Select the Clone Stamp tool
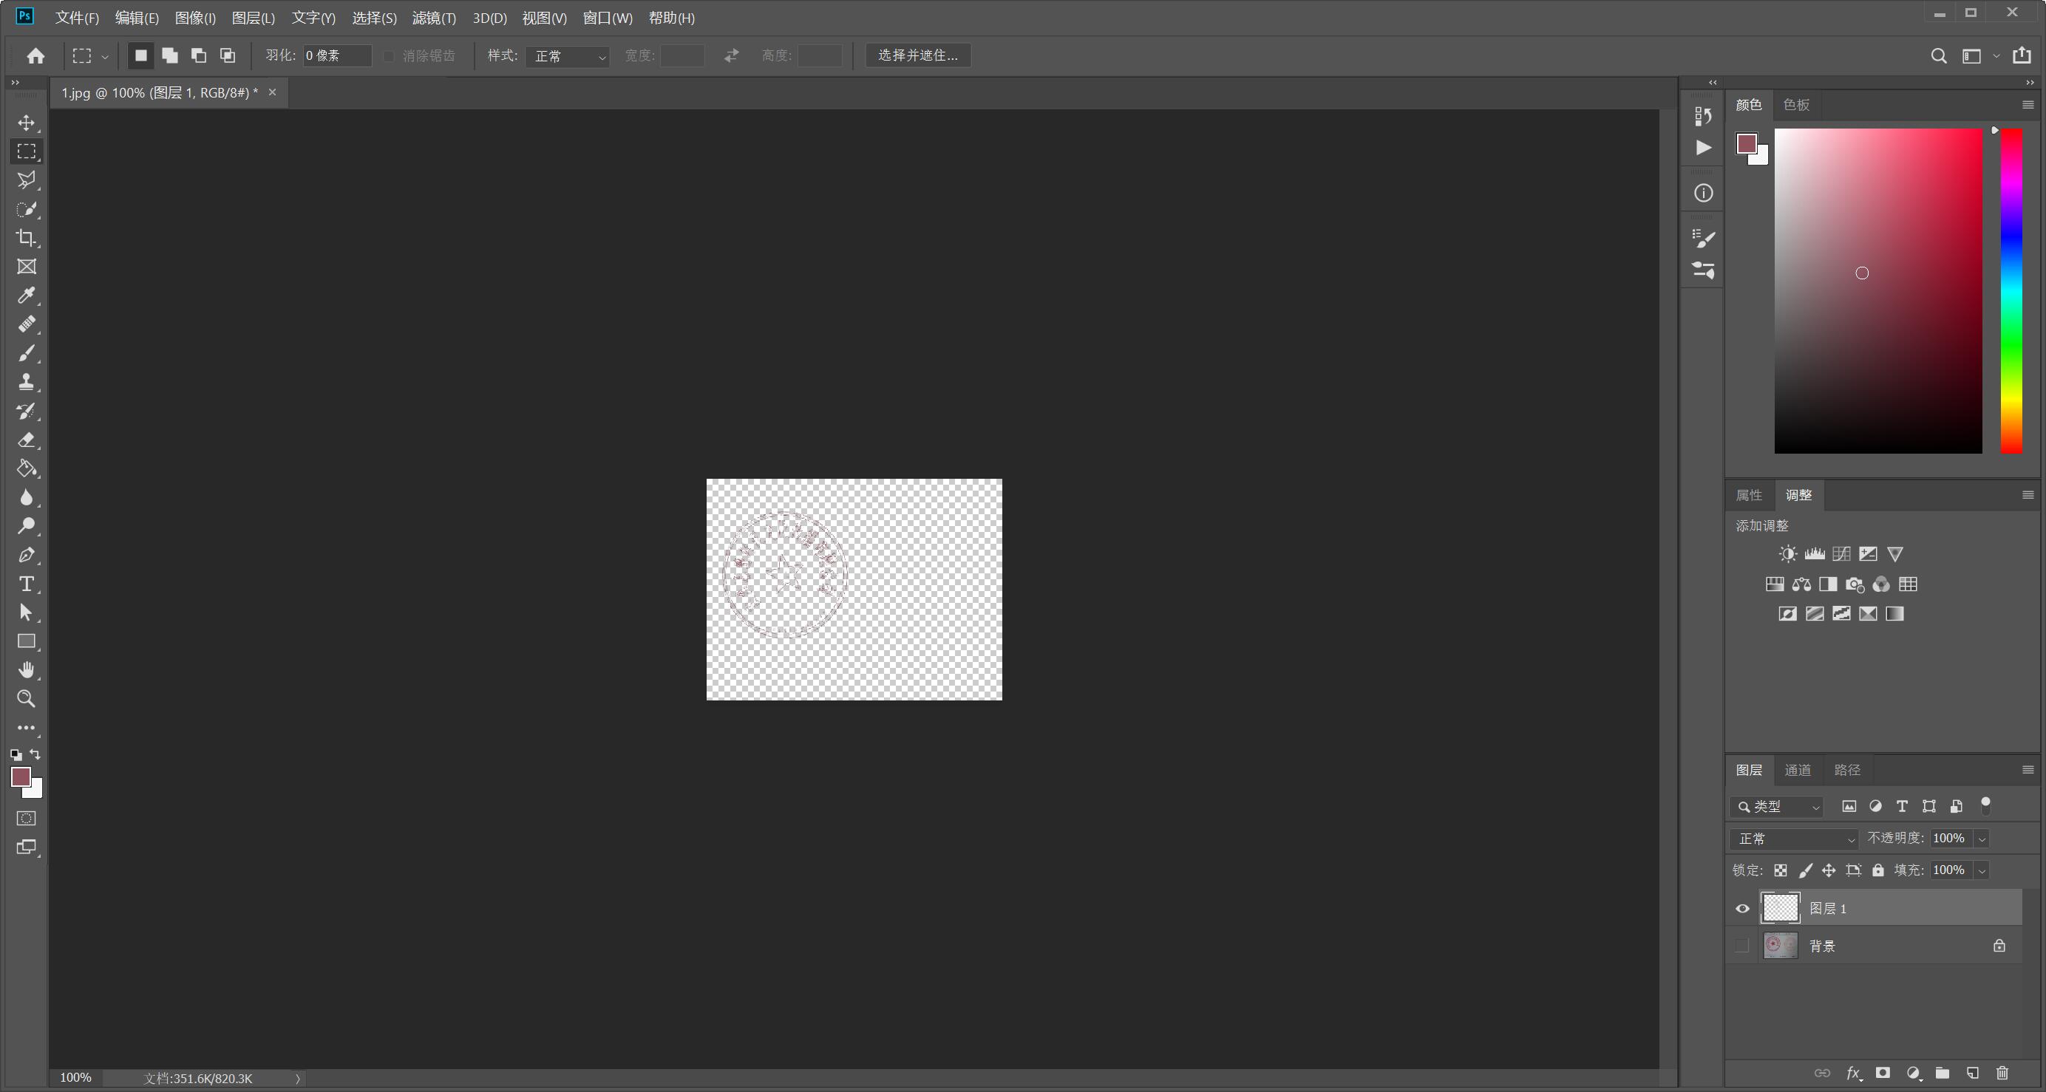 point(26,382)
